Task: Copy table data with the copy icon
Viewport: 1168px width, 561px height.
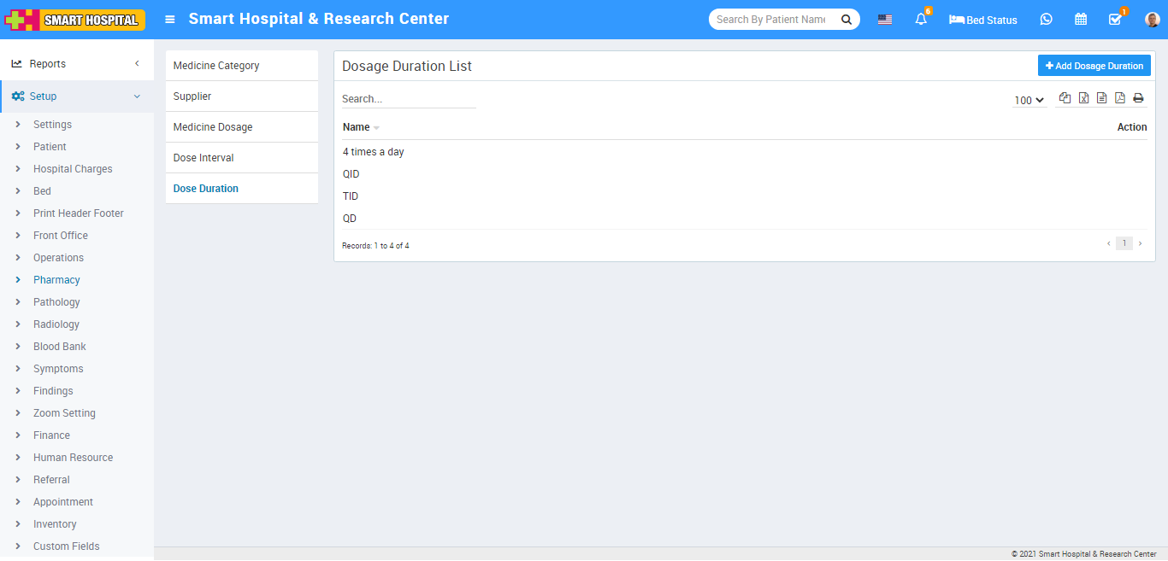Action: click(x=1065, y=98)
